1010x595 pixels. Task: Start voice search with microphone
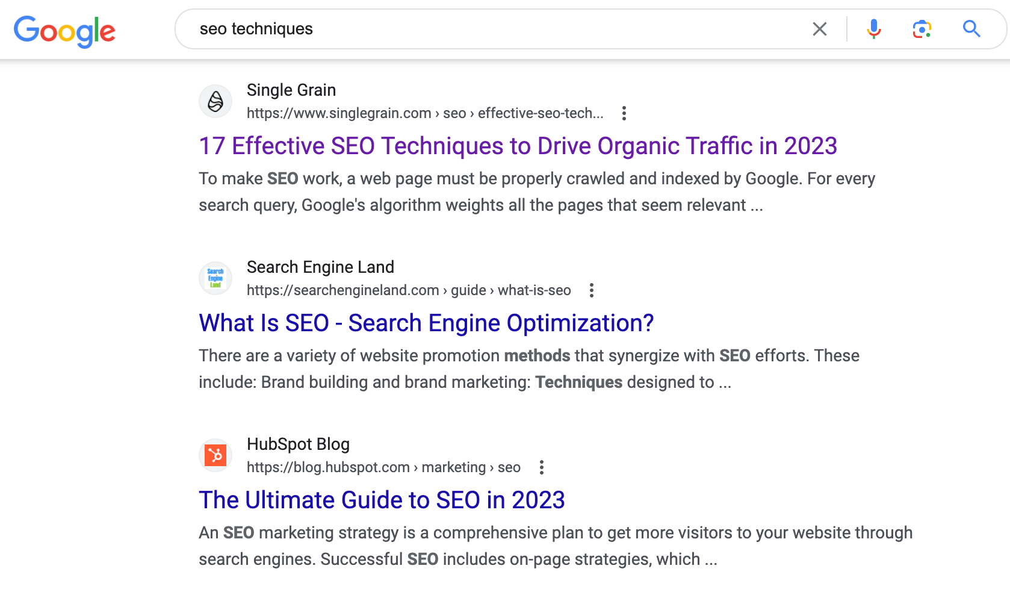pos(873,29)
